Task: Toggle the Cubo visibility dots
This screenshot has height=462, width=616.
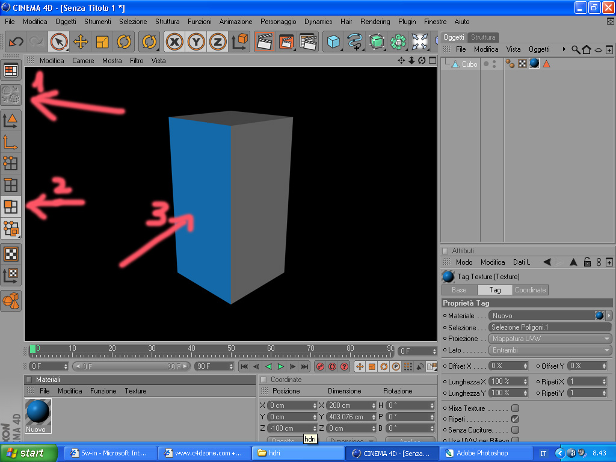Action: [x=494, y=64]
